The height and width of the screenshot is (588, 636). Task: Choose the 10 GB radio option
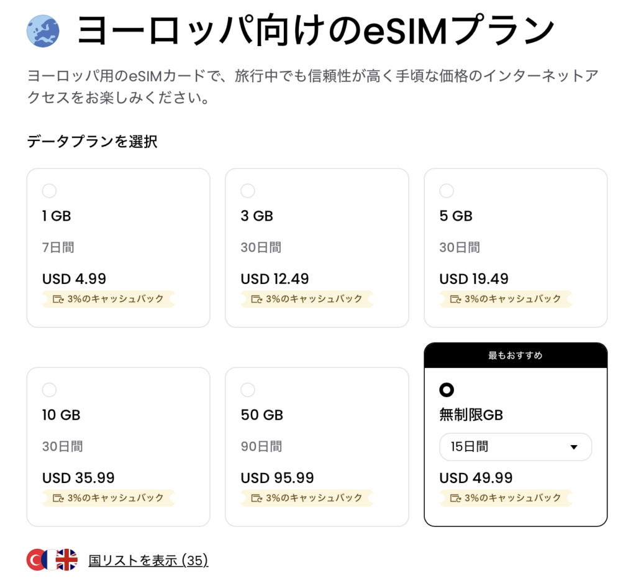click(x=49, y=390)
